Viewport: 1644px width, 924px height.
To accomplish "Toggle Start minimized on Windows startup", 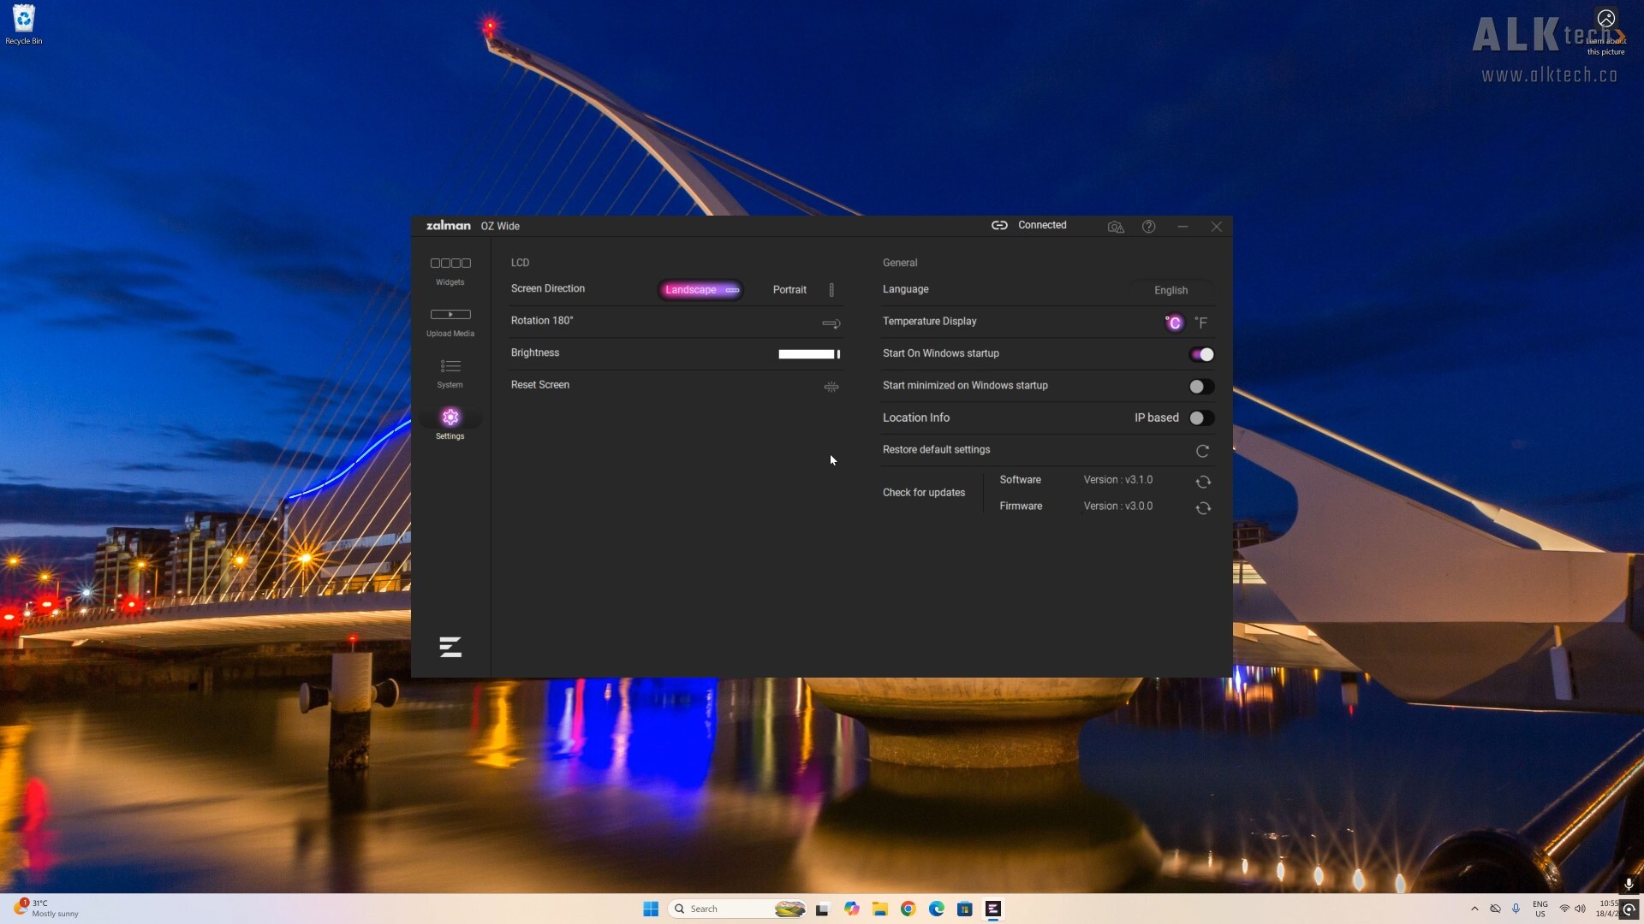I will 1199,386.
